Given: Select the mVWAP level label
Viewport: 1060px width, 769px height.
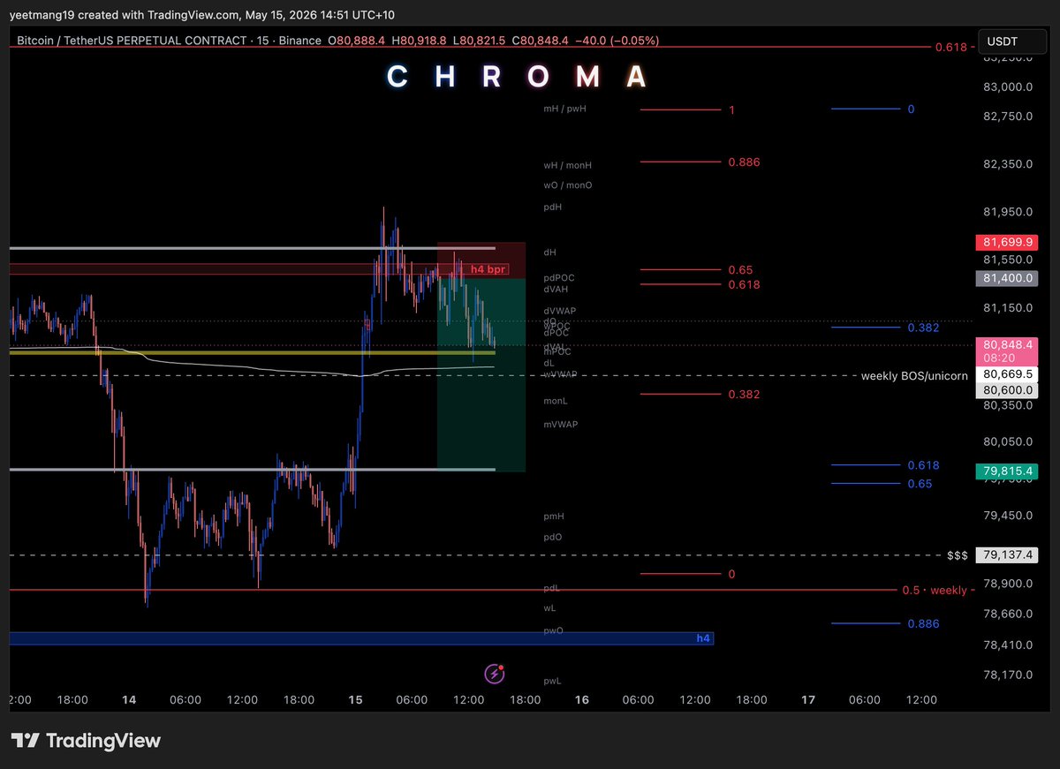Looking at the screenshot, I should (561, 425).
